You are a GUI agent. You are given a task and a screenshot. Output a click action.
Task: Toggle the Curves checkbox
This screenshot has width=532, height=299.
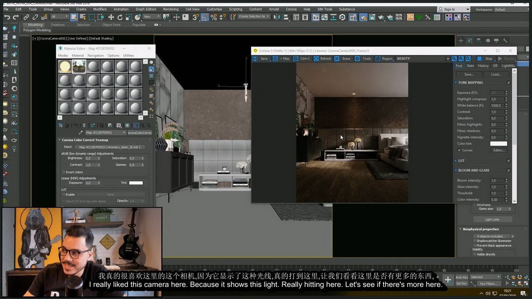coord(459,150)
